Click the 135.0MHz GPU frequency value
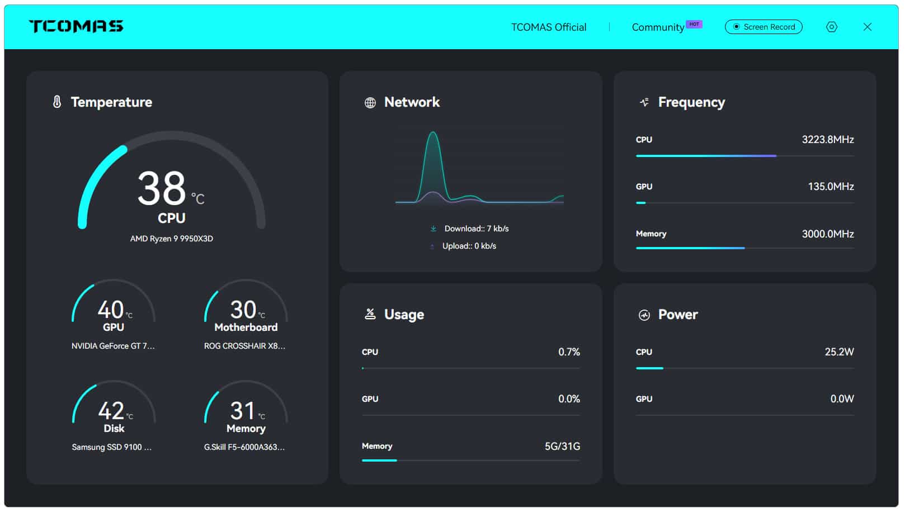Viewport: 905px width, 513px height. point(831,187)
